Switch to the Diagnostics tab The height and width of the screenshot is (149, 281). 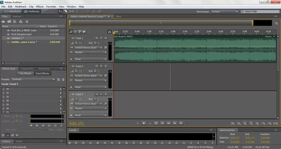27,69
